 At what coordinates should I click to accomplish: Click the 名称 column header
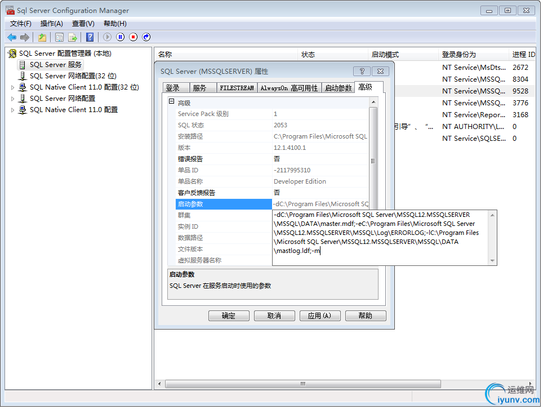click(226, 55)
